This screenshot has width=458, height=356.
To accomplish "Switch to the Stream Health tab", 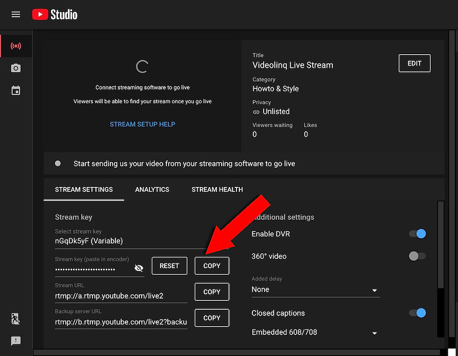I will tap(217, 190).
